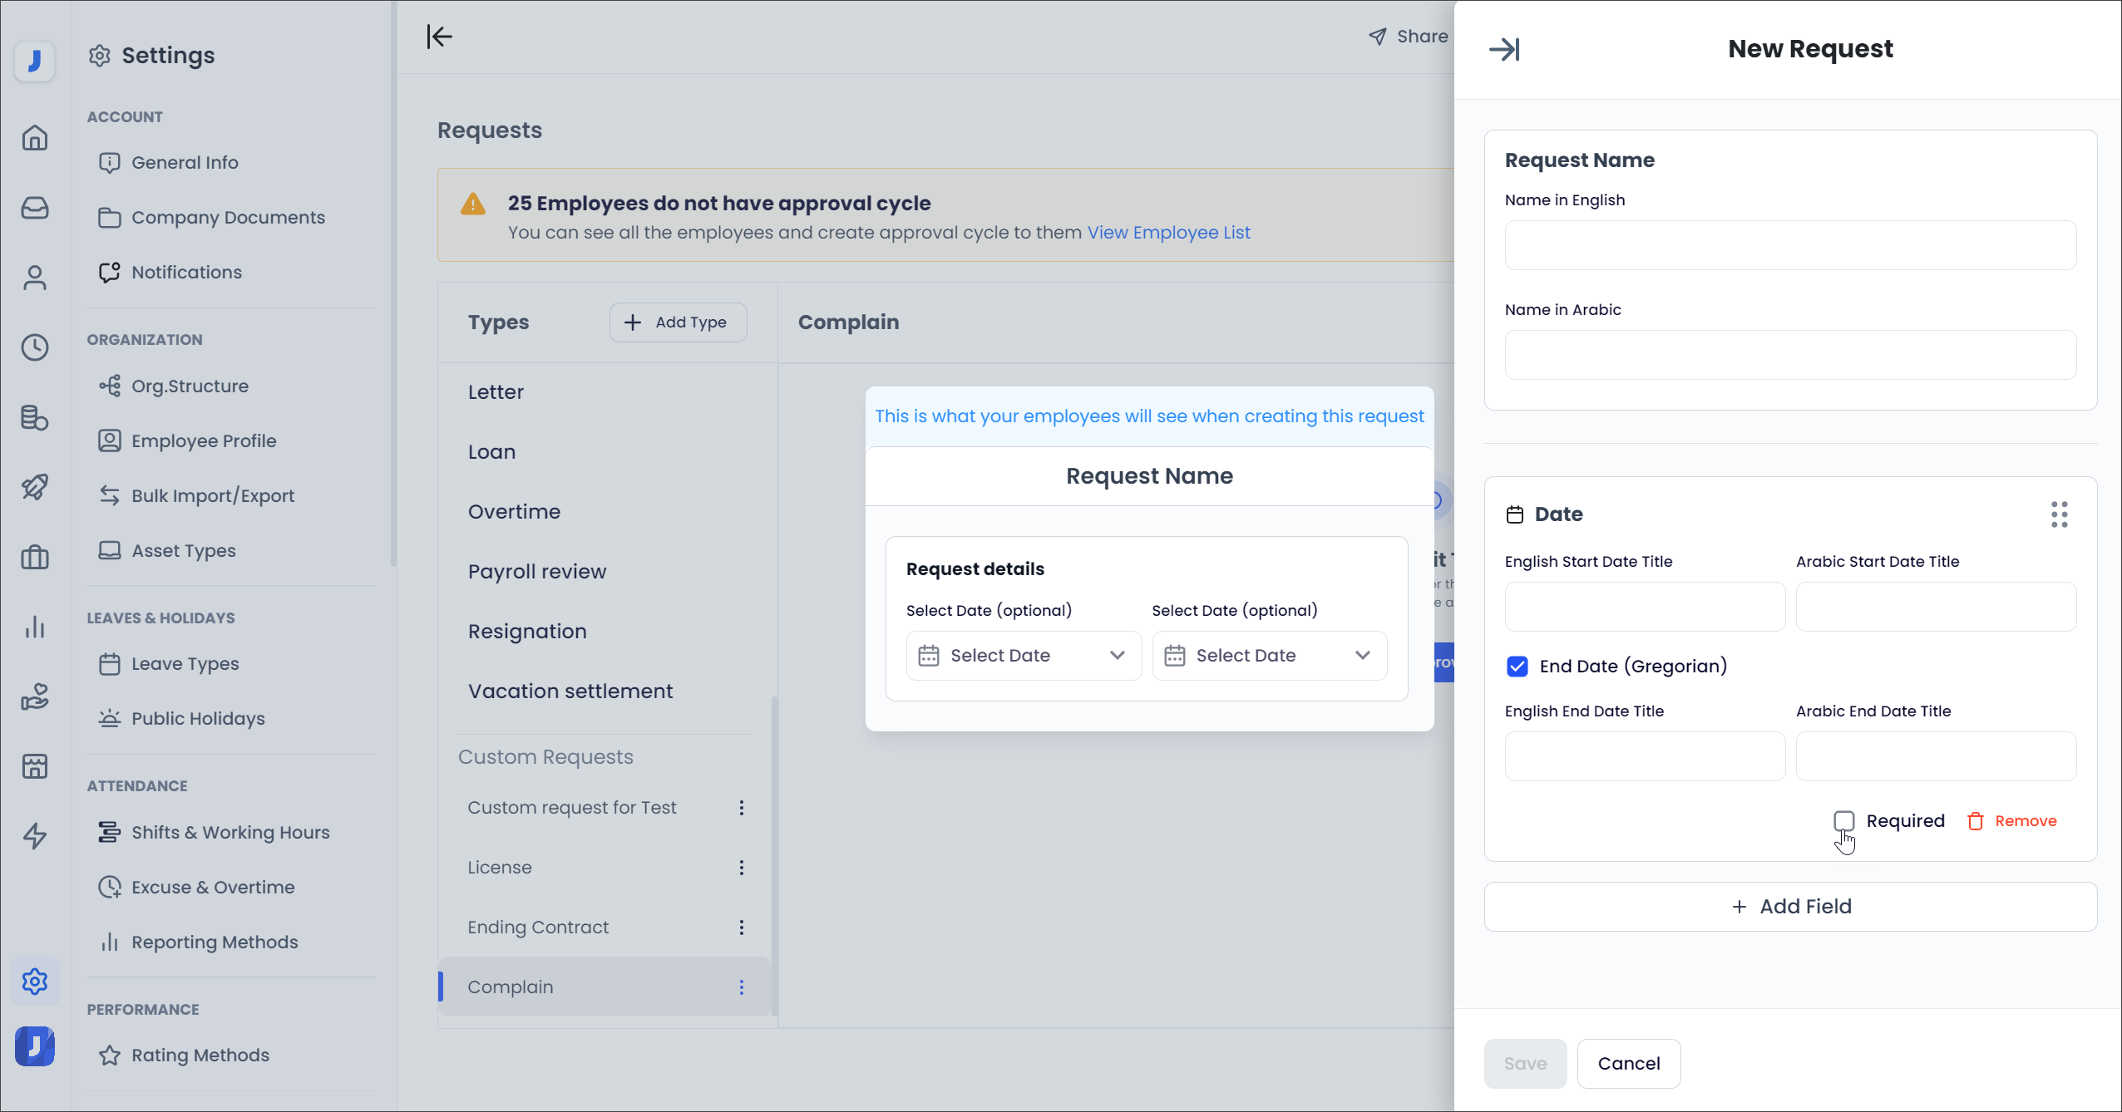Click the Add Field button

(1790, 907)
